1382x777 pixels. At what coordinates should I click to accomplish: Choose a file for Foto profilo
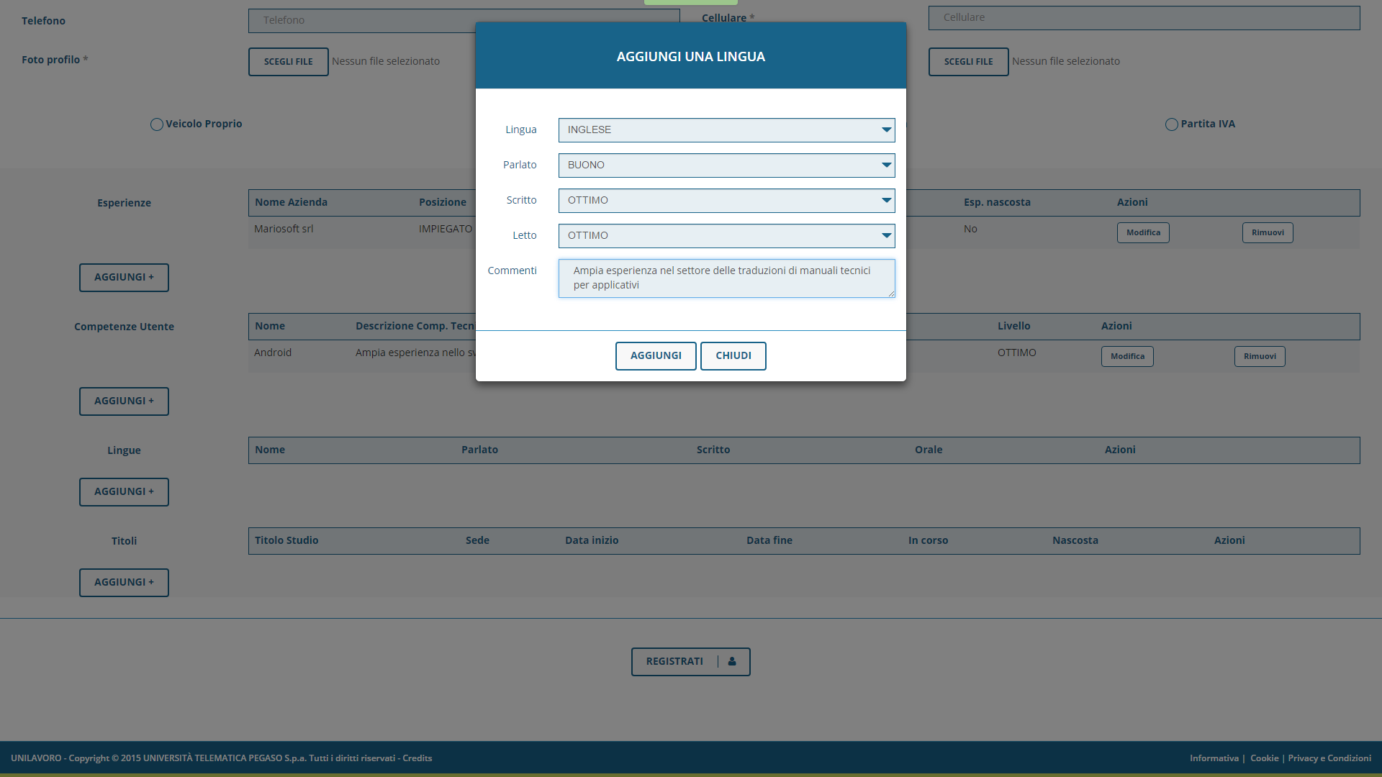(x=288, y=62)
